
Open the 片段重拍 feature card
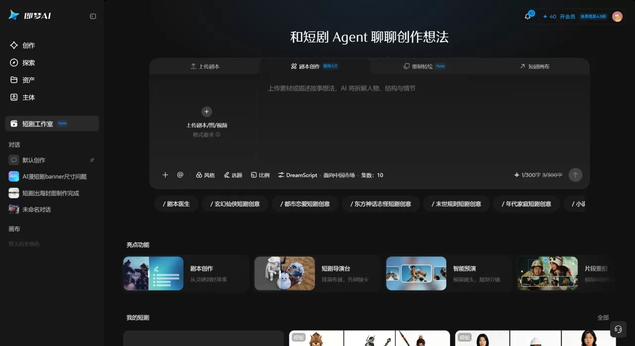(x=567, y=274)
